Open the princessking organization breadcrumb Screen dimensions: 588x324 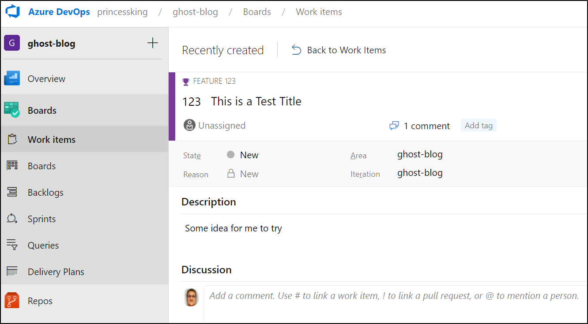[x=122, y=12]
